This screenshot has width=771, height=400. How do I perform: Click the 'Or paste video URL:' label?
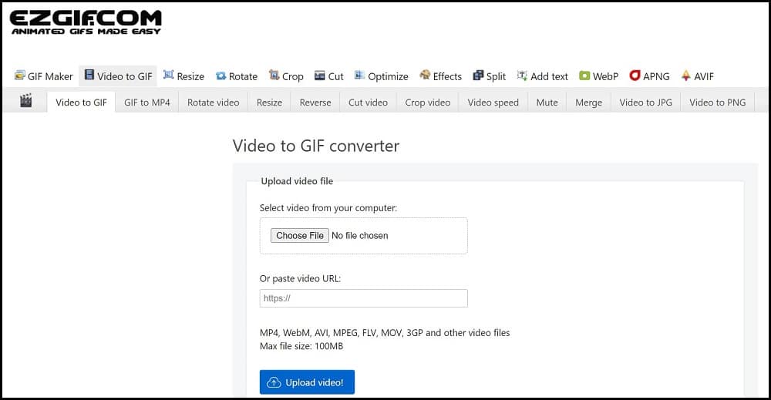click(300, 279)
